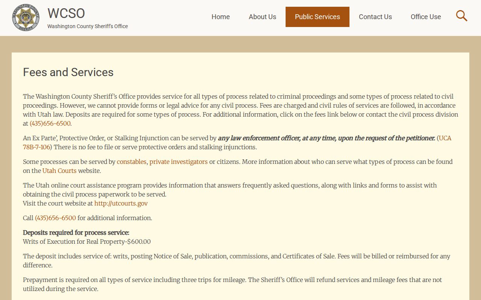Click the Washington County Sheriff badge logo
The image size is (481, 300).
click(x=26, y=18)
